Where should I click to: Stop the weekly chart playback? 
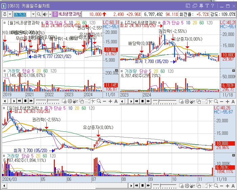click(x=143, y=101)
